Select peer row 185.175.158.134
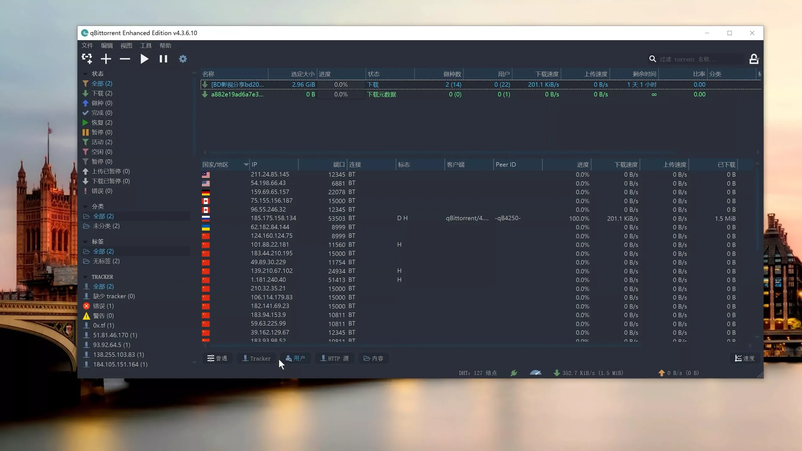Viewport: 802px width, 451px height. point(273,218)
